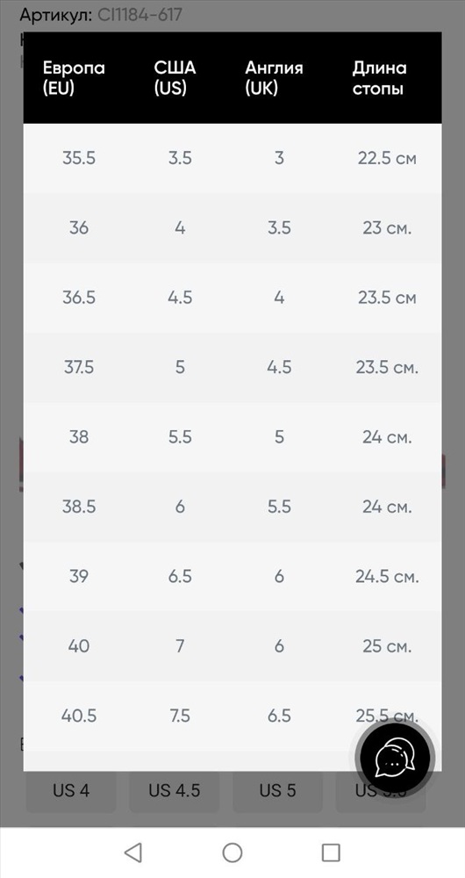Click the EU 40 size cell
465x878 pixels.
(79, 646)
